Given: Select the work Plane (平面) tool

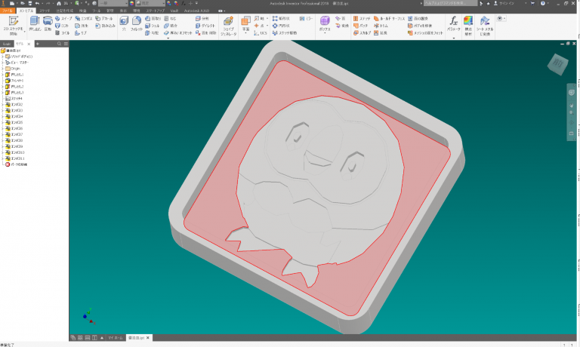Looking at the screenshot, I should pos(245,23).
